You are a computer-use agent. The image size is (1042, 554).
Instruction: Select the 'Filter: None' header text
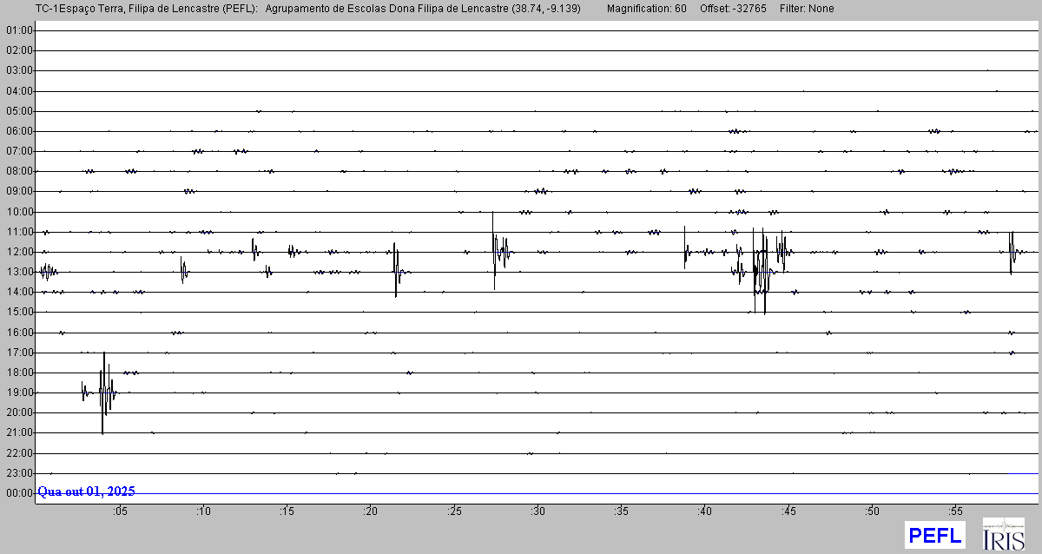click(x=807, y=9)
